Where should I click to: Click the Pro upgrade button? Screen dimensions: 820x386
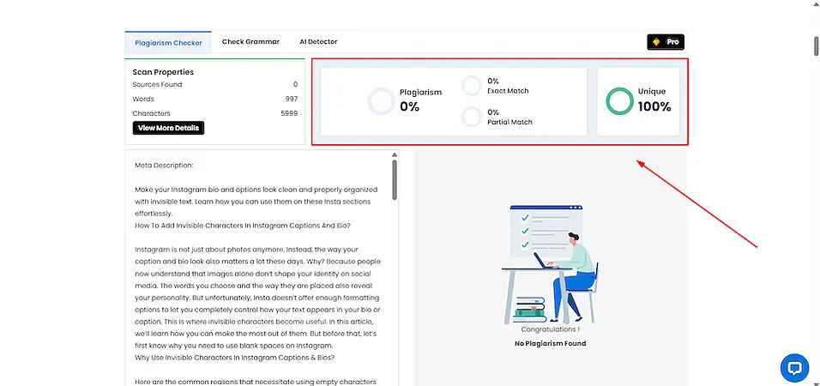coord(666,42)
